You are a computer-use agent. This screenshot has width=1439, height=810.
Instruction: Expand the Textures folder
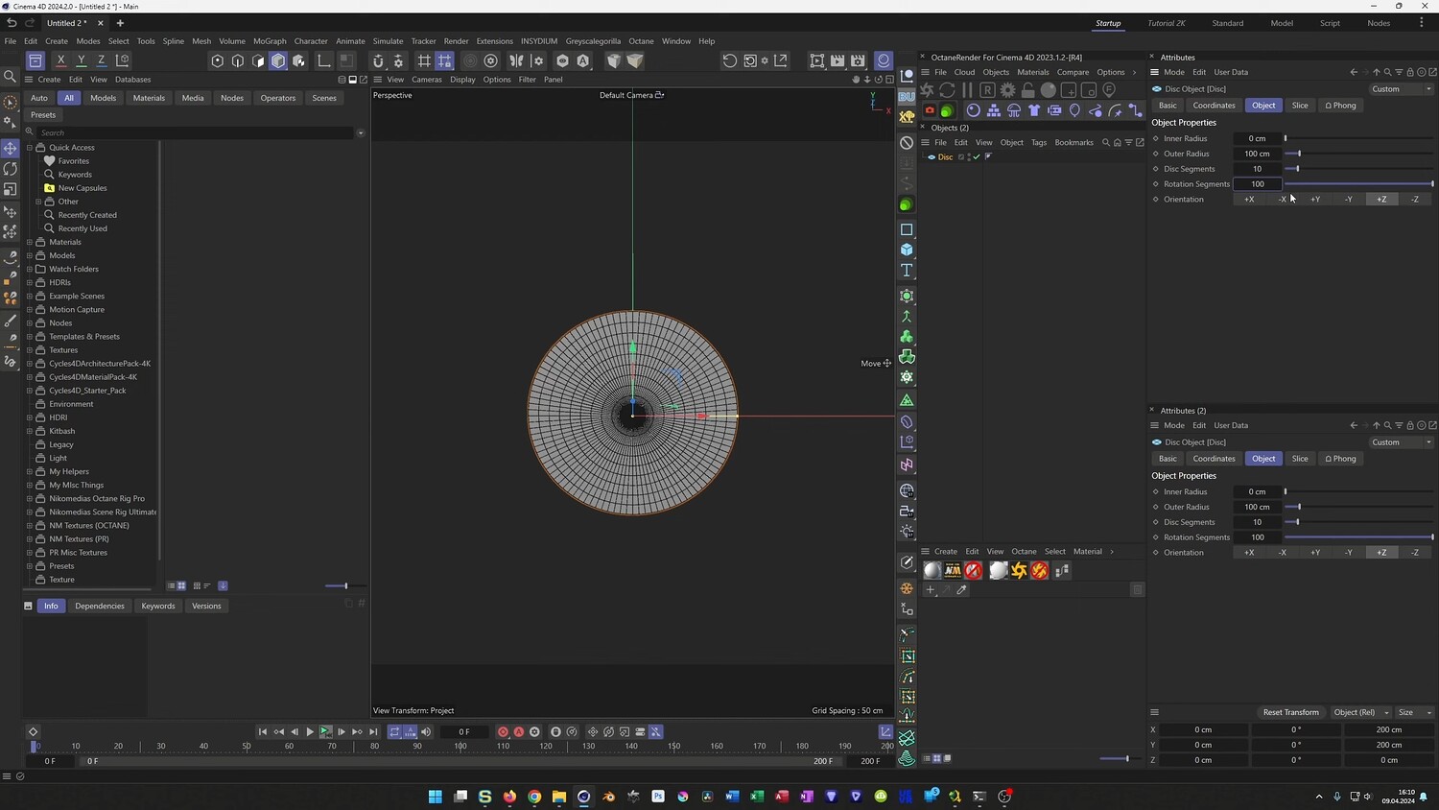pos(30,350)
